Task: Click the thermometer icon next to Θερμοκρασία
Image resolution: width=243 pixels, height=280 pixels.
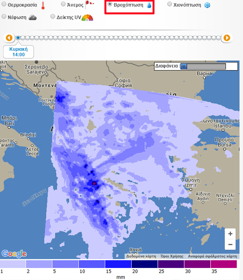Action: (x=43, y=5)
